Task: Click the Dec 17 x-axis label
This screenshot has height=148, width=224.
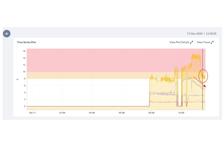Action: point(32,113)
